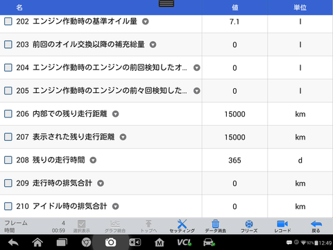Expand the 207 表示された残り走行距離 arrow
Image resolution: width=333 pixels, height=250 pixels.
[123, 137]
